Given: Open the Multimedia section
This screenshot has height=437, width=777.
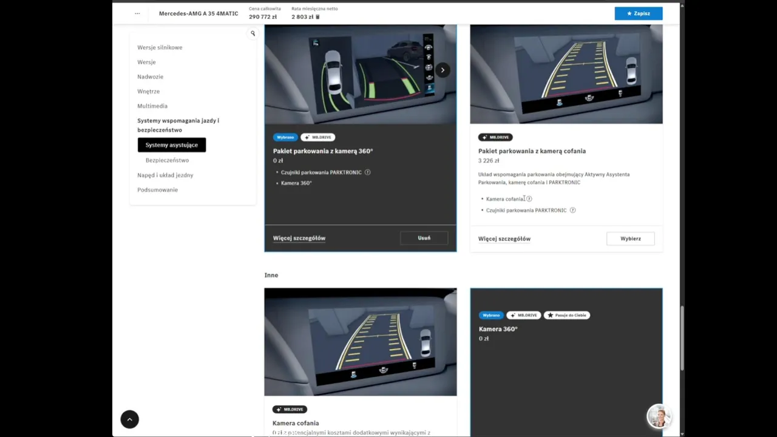Looking at the screenshot, I should (x=152, y=106).
